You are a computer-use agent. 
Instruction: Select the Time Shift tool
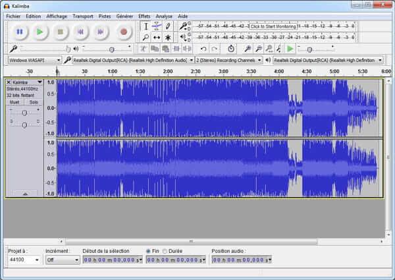157,38
